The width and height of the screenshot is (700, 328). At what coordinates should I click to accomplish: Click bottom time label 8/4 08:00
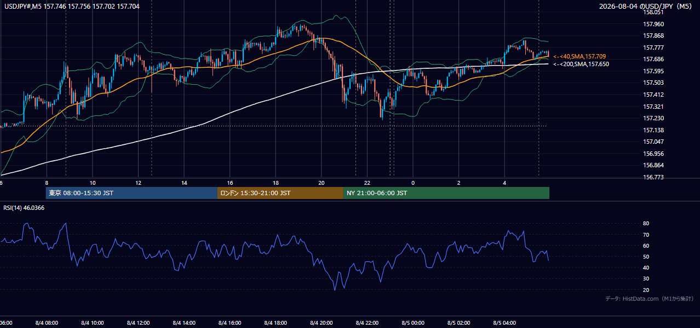point(46,323)
